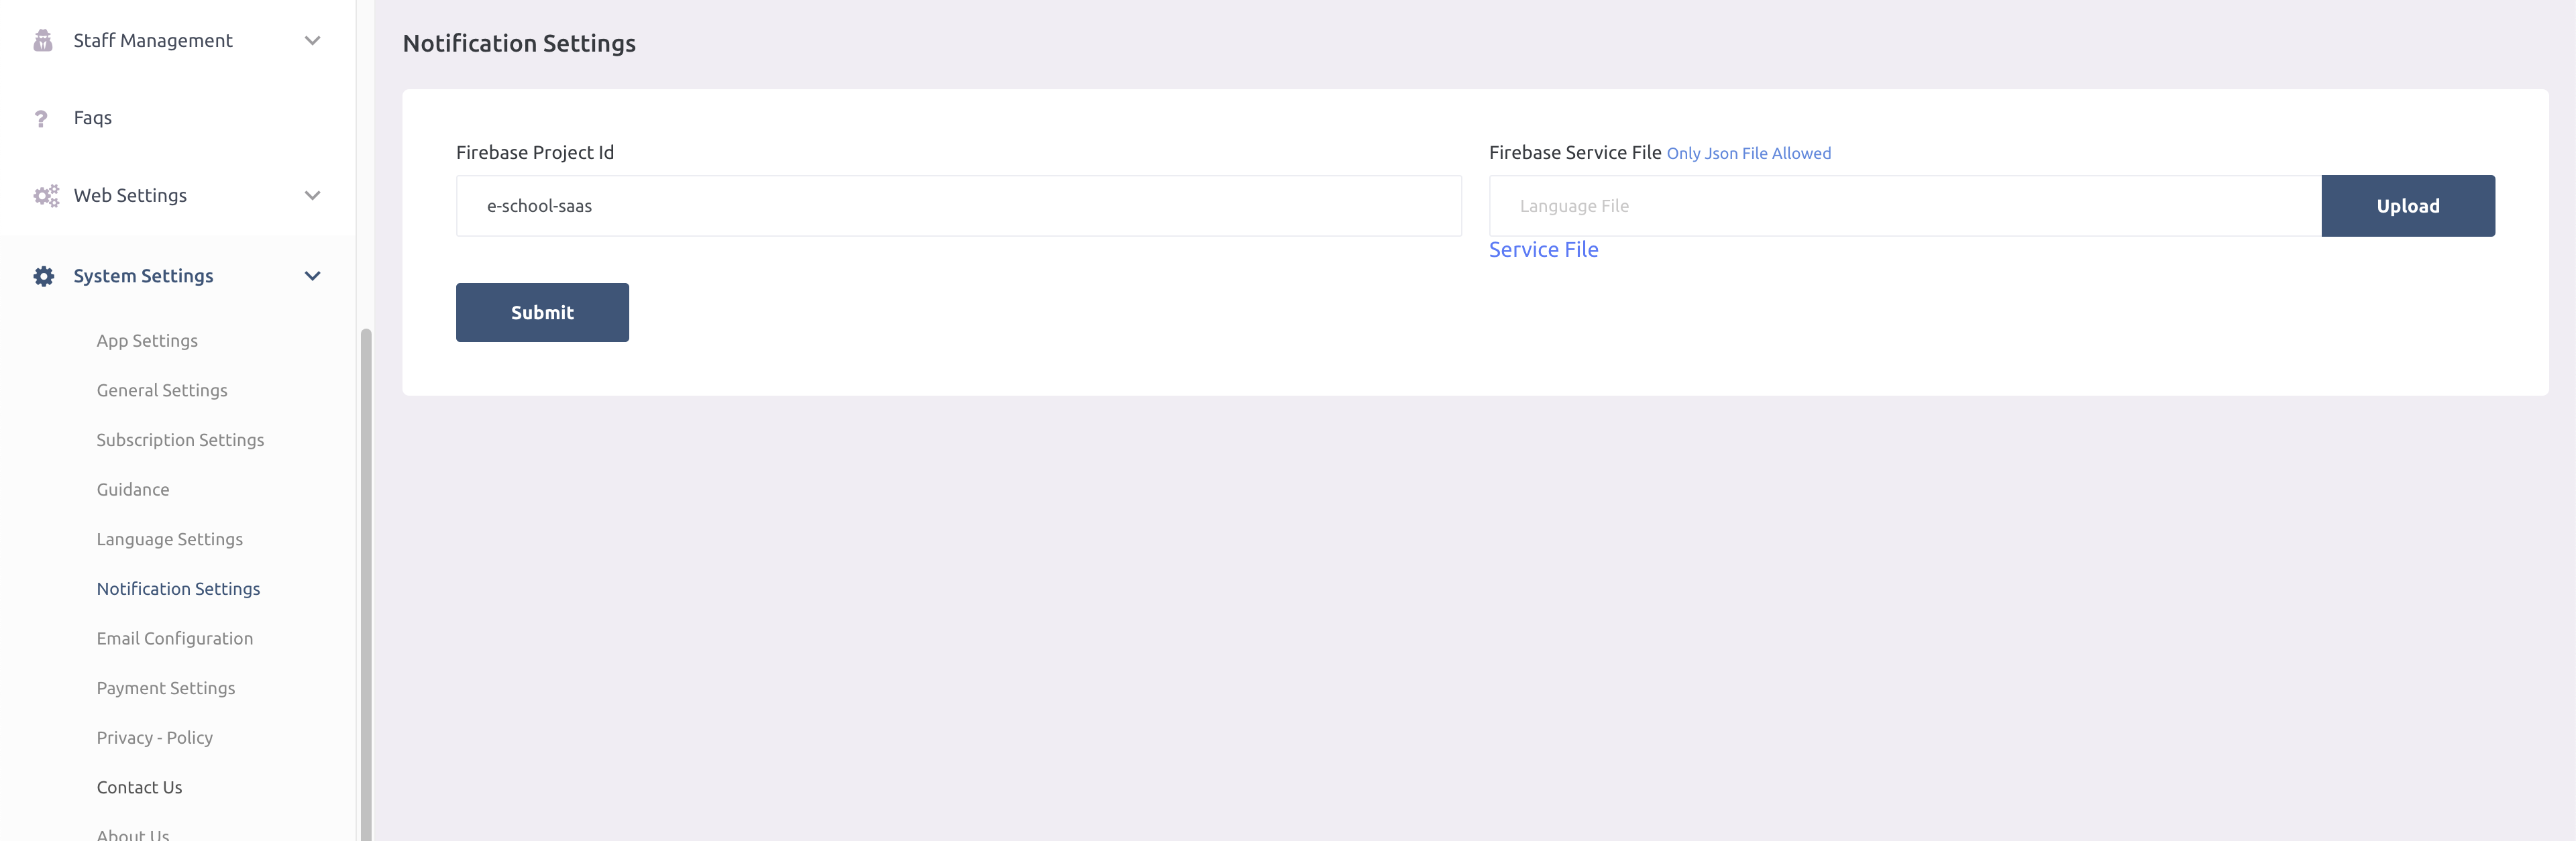This screenshot has width=2576, height=841.
Task: Click the System Settings gear icon
Action: tap(44, 276)
